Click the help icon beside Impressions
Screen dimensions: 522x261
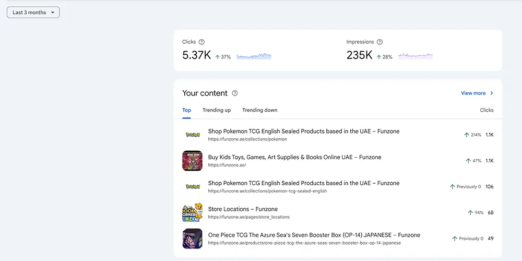(379, 42)
